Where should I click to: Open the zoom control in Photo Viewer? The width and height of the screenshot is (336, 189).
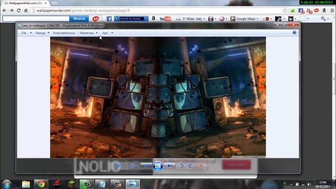tap(118, 166)
